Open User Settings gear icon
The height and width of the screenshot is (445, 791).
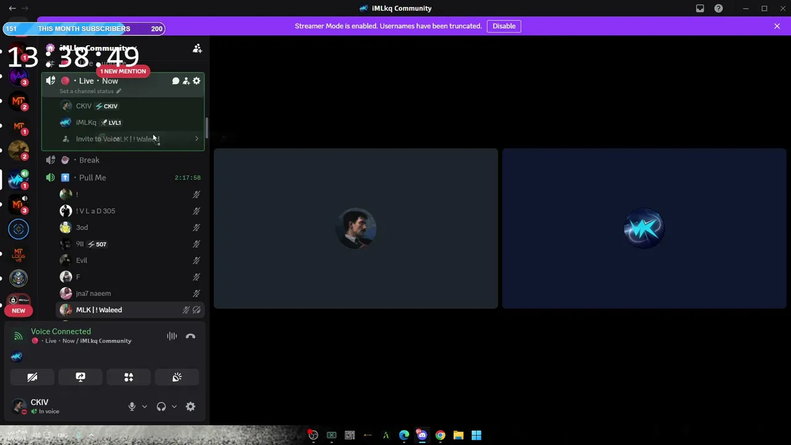[x=190, y=407]
